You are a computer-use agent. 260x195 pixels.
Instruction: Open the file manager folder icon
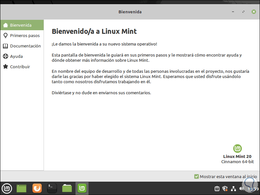tap(67, 188)
